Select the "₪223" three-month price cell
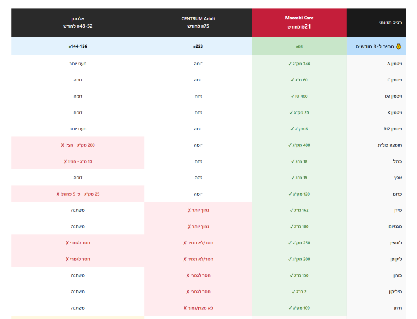Screen dimensions: 417x319 (198, 46)
